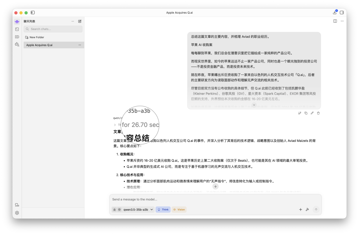
Task: Click bullet starting 苹果斥资约 16-20 亿美元
Action: coord(218,160)
